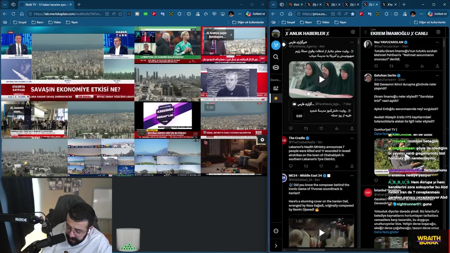The width and height of the screenshot is (450, 253).
Task: Click Sohbet et Copilot button in left browser
Action: click(255, 14)
